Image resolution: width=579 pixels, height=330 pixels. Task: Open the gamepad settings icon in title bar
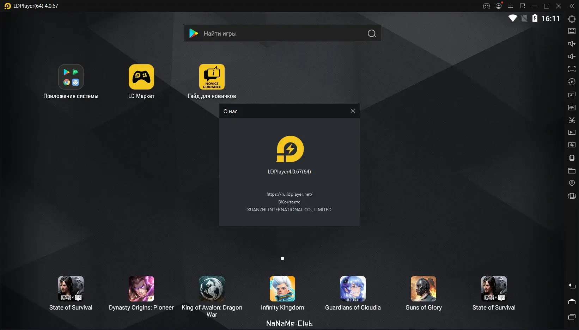tap(487, 6)
